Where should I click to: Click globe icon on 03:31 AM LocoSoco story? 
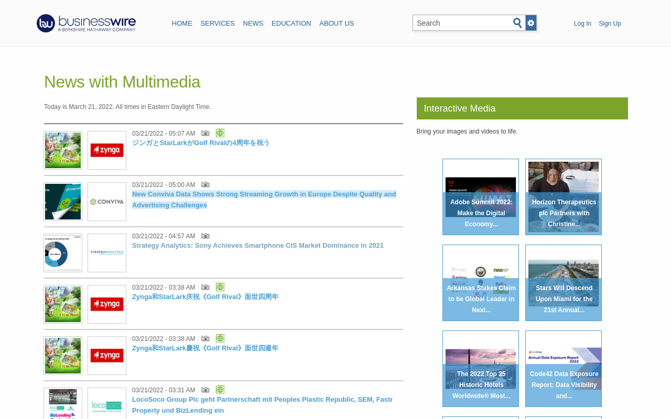(x=220, y=390)
